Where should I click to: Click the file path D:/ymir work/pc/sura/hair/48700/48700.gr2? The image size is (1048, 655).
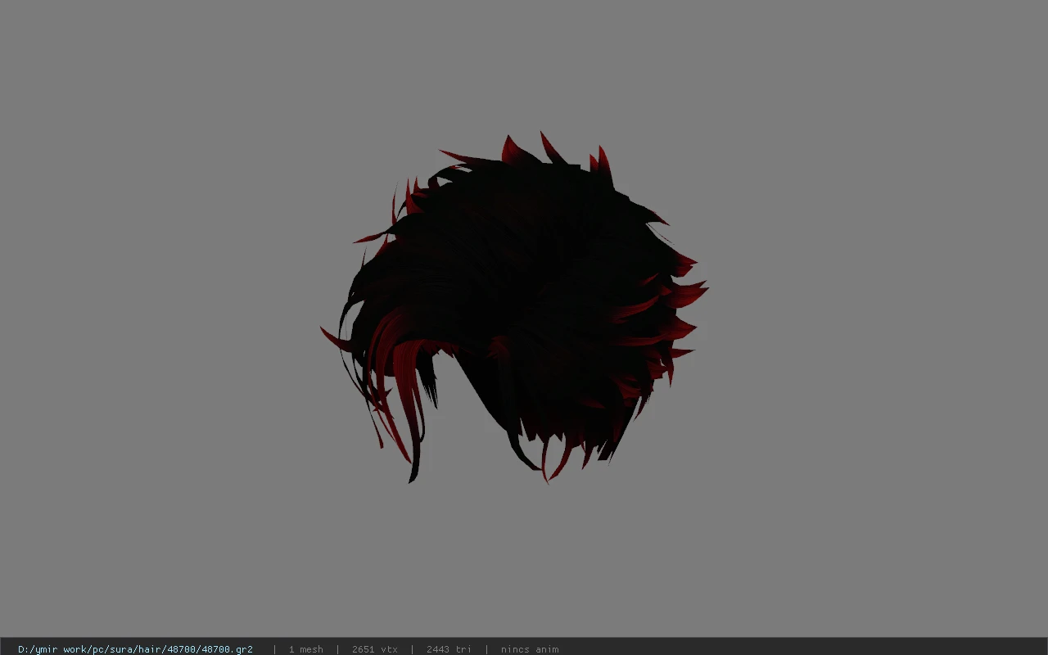click(x=135, y=649)
